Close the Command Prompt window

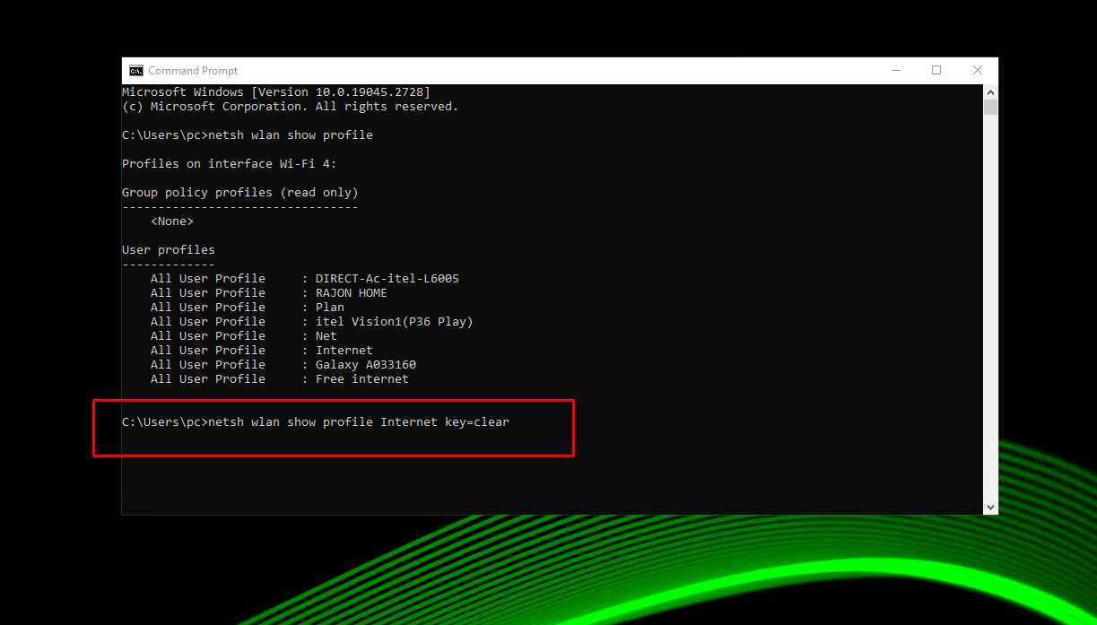(978, 71)
